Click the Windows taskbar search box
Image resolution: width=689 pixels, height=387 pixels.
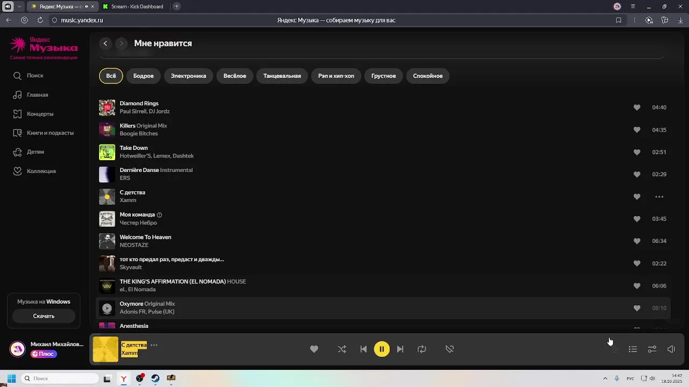(x=60, y=378)
